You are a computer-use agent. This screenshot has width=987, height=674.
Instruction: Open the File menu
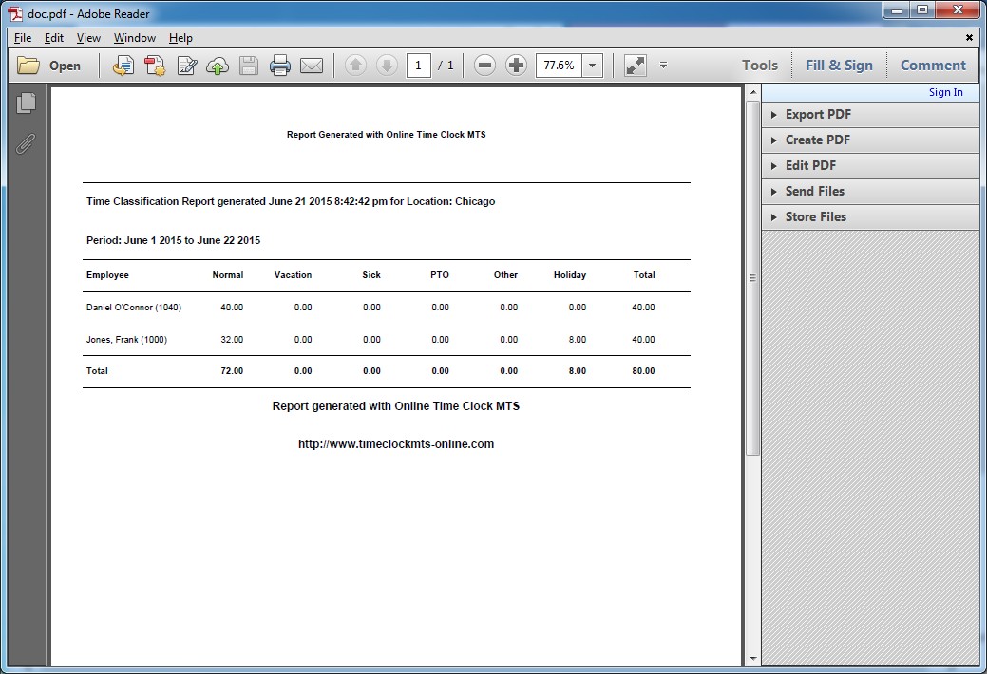pos(23,38)
